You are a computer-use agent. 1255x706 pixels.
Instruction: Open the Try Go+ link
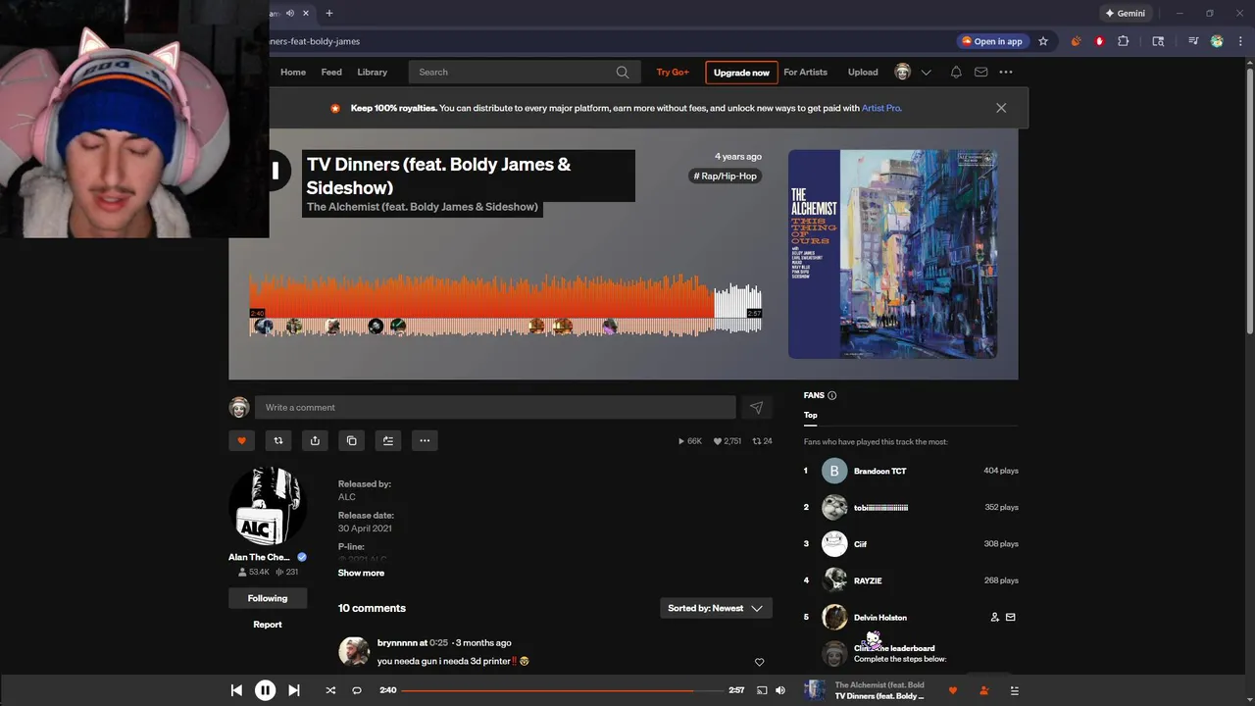(x=673, y=72)
